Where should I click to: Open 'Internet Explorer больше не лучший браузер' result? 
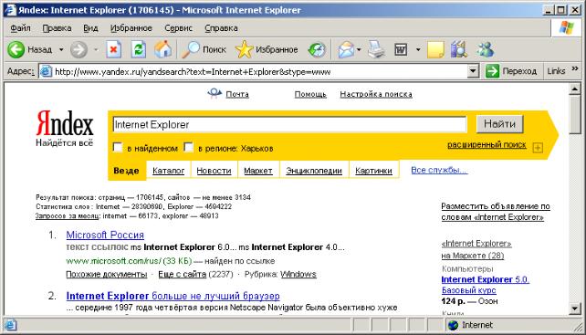[x=173, y=296]
